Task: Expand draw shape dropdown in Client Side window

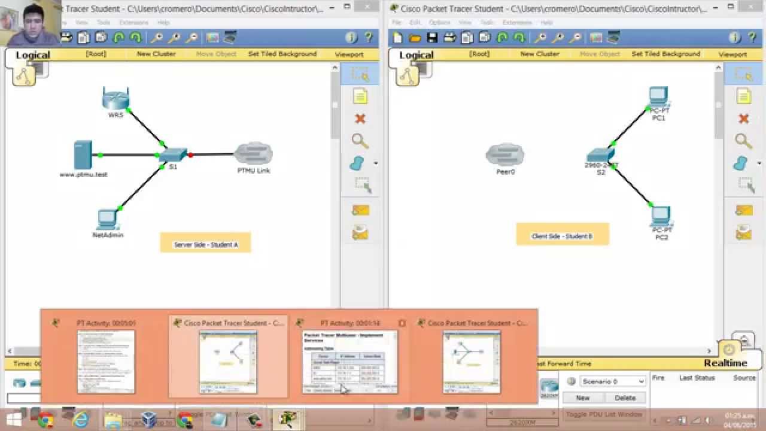Action: [x=759, y=163]
